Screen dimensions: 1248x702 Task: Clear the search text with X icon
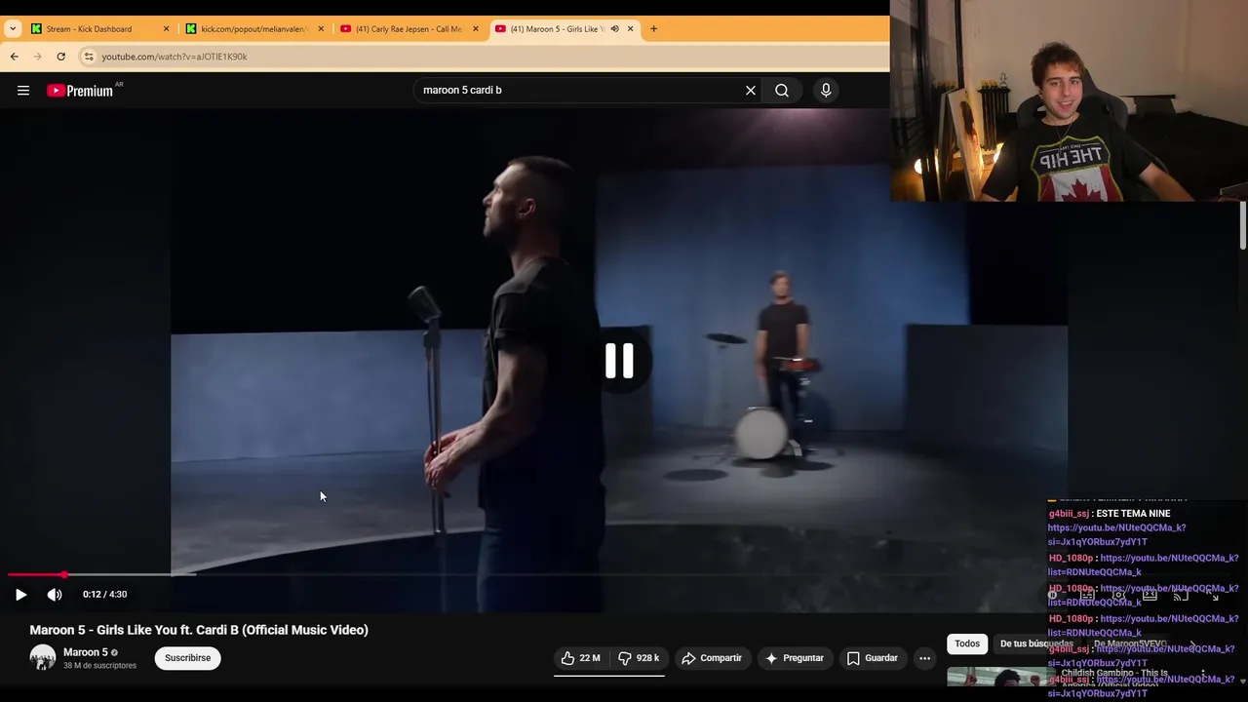tap(751, 91)
